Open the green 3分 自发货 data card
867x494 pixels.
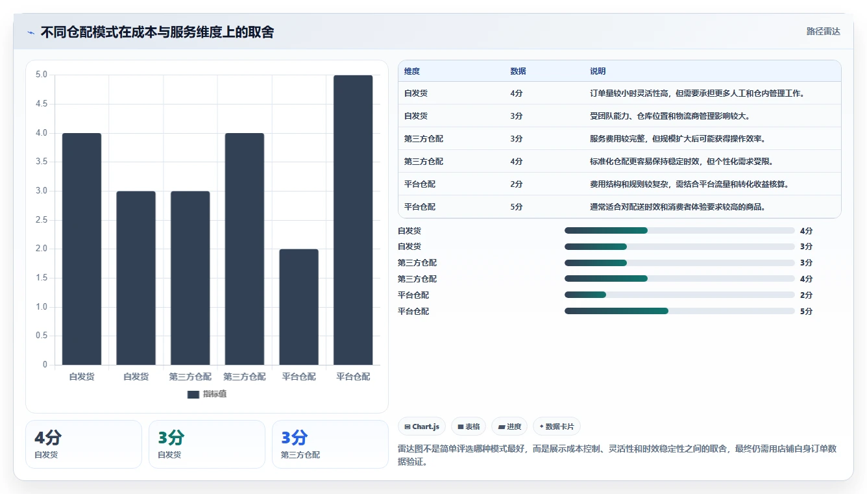point(207,444)
